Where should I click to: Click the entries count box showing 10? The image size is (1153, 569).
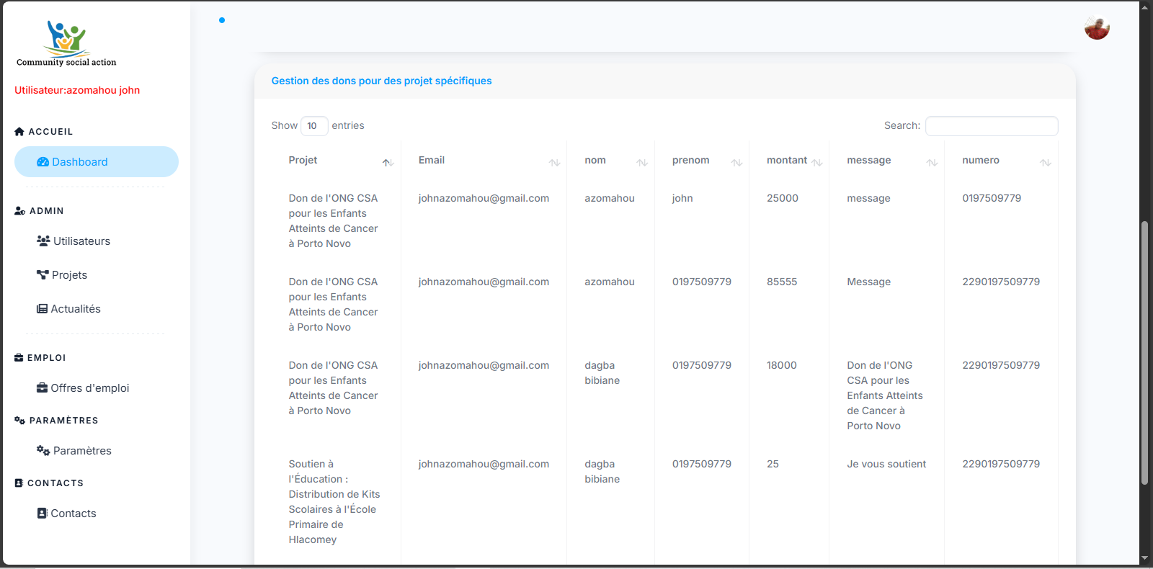(x=314, y=125)
